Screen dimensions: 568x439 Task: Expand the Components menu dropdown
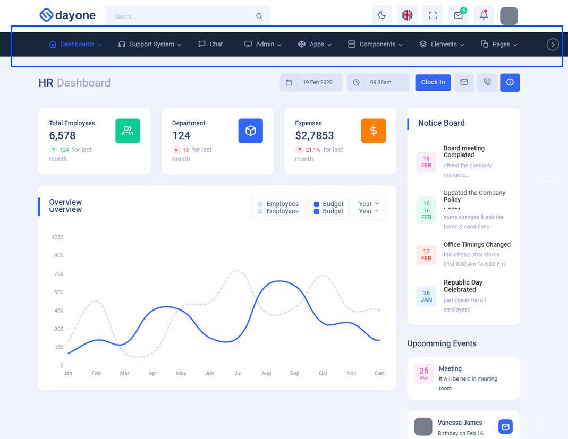pyautogui.click(x=375, y=45)
